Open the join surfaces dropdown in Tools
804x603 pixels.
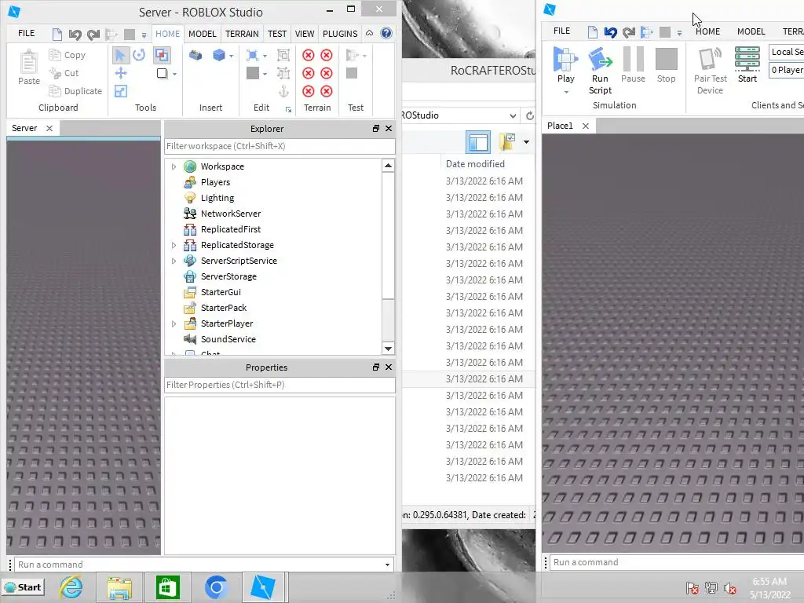[x=175, y=74]
